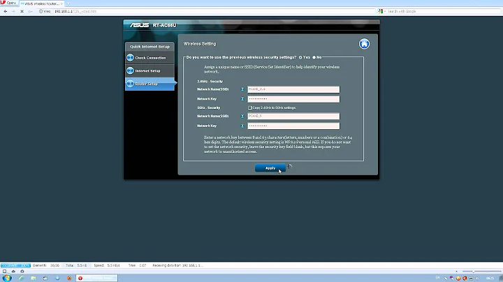This screenshot has width=503, height=282.
Task: Open help for 2.4GHz Network Key
Action: point(242,99)
